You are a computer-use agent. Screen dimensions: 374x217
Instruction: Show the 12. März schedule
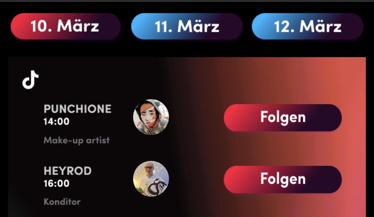tap(307, 26)
